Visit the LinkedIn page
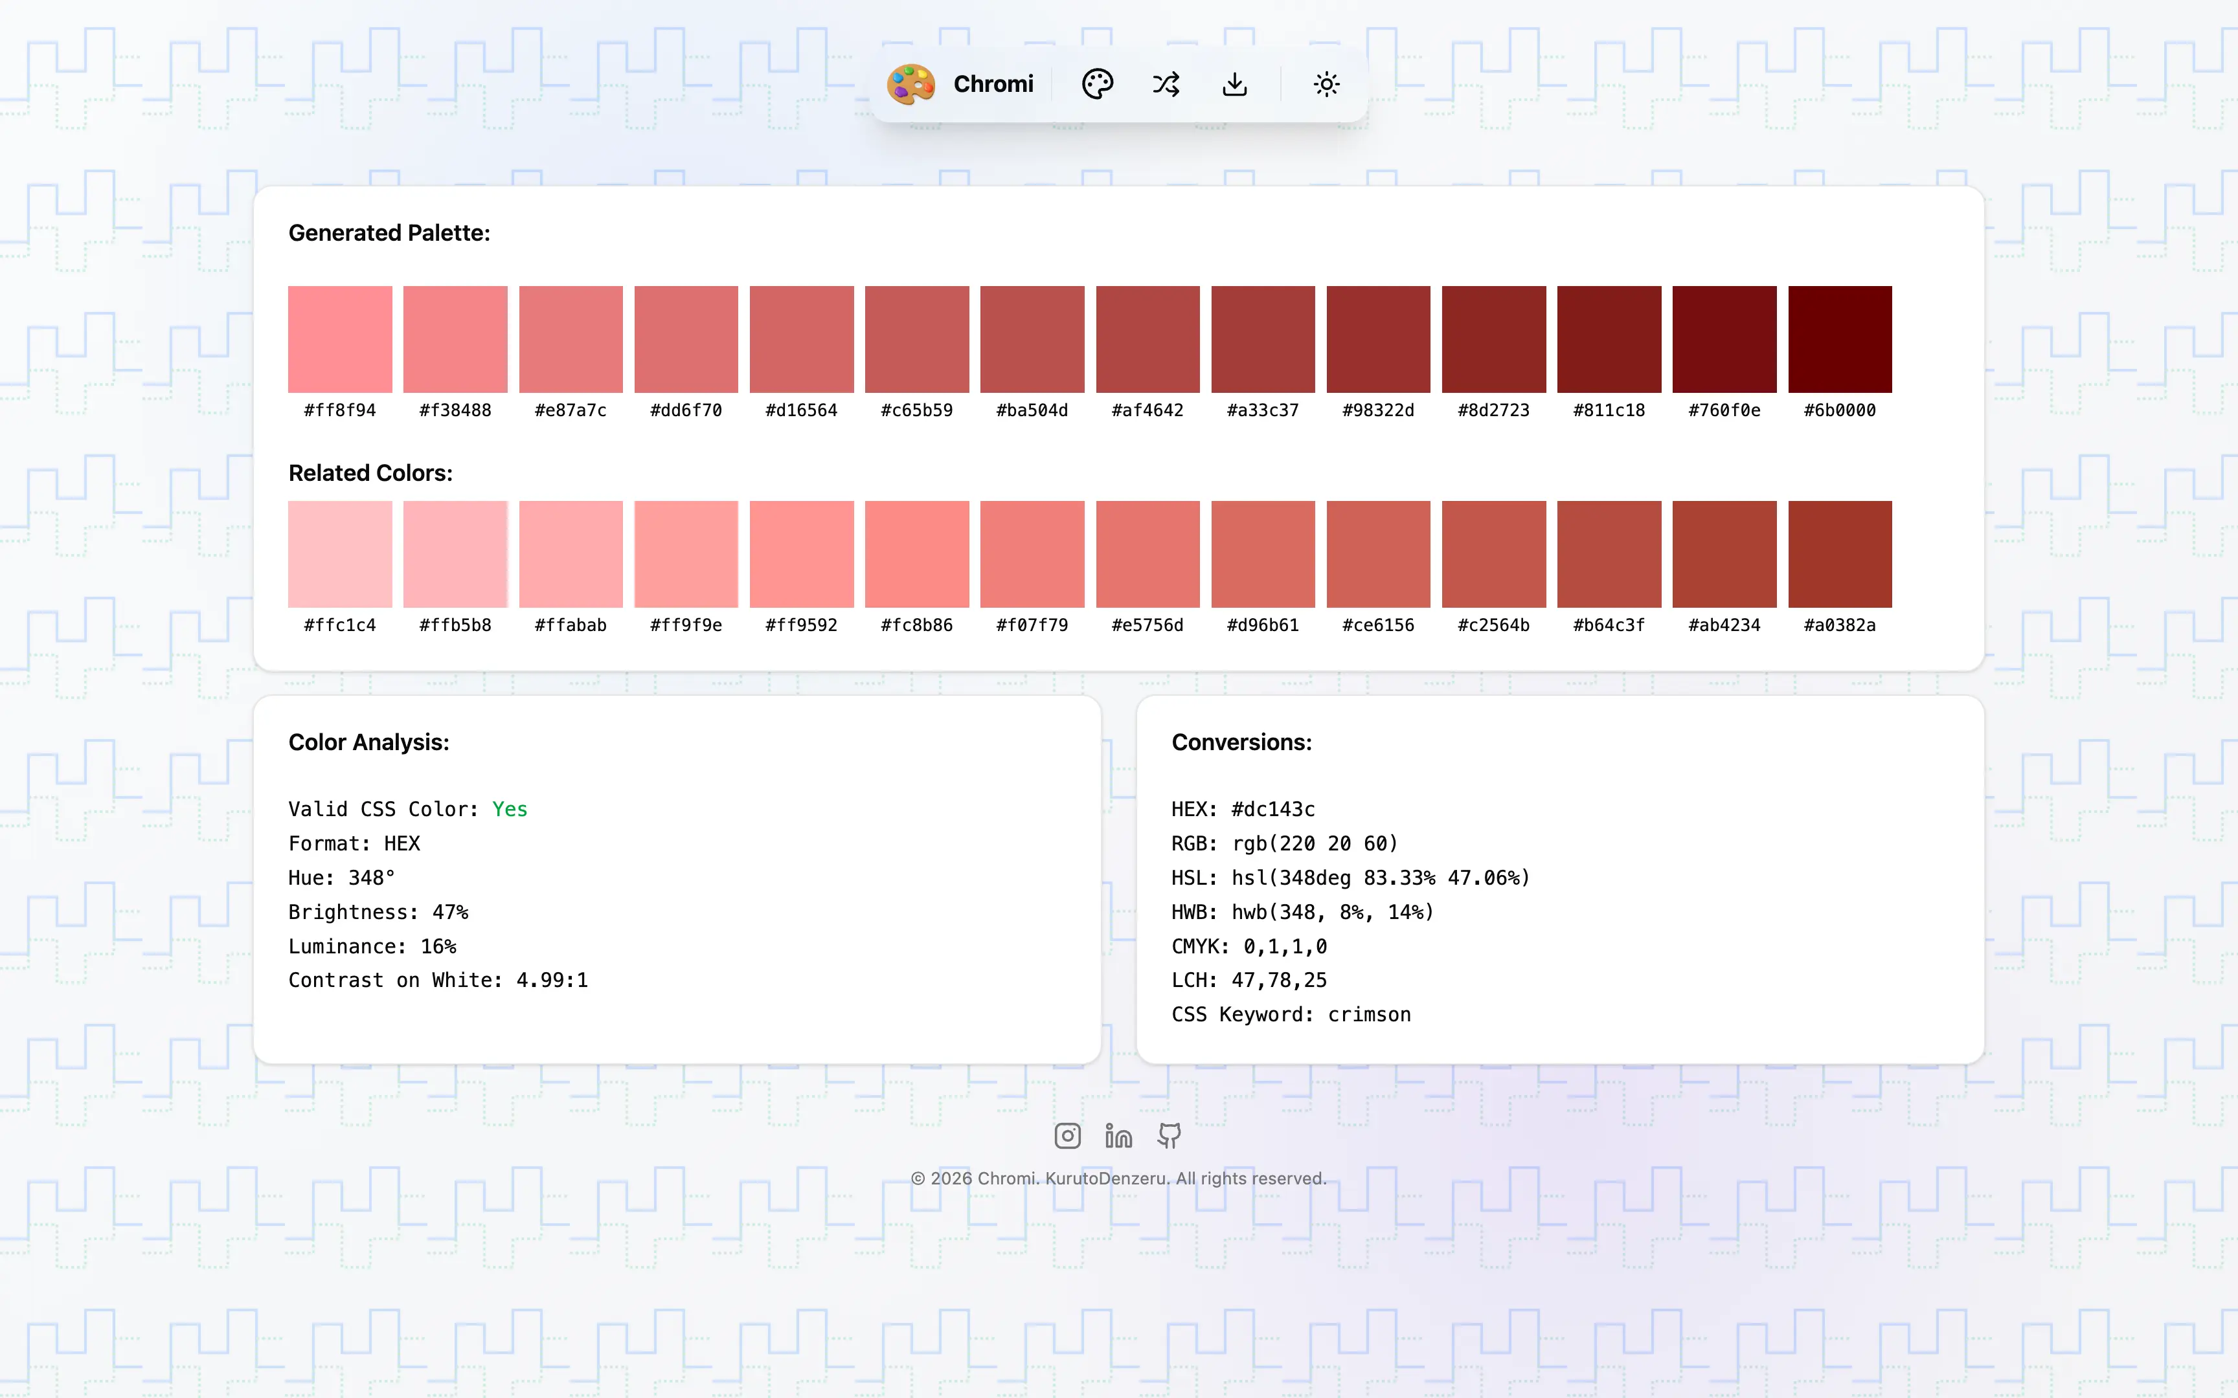The height and width of the screenshot is (1398, 2238). (x=1118, y=1137)
